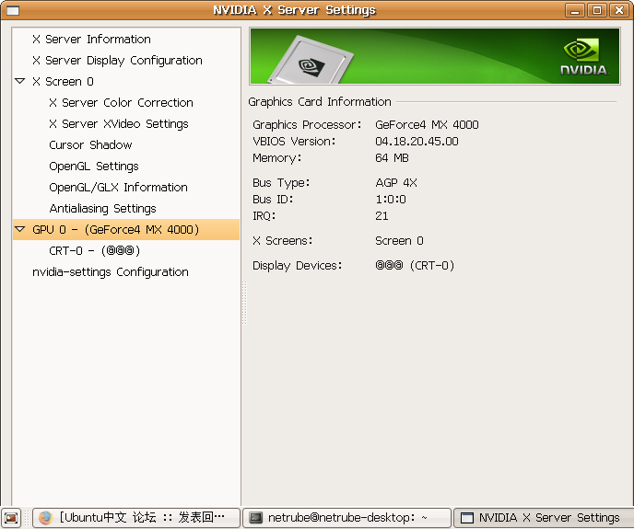Close the NVIDIA X Server Settings window

618,10
